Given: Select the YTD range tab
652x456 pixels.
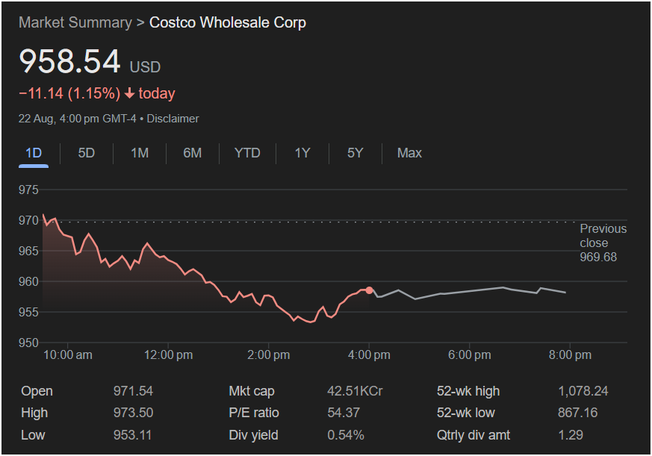Looking at the screenshot, I should click(x=247, y=153).
